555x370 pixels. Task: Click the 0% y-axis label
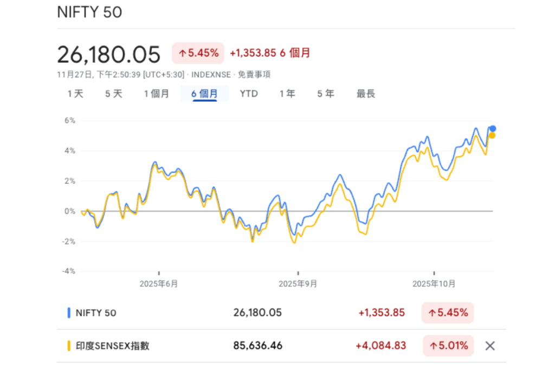[70, 211]
